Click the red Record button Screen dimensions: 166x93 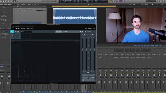[55, 1]
